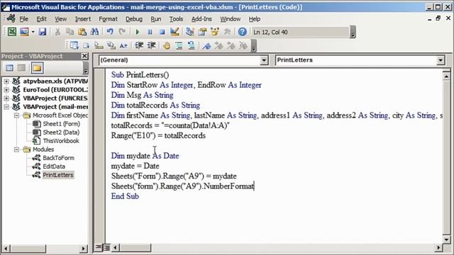Open Find using the binoculars icon
The width and height of the screenshot is (454, 255).
(x=94, y=31)
